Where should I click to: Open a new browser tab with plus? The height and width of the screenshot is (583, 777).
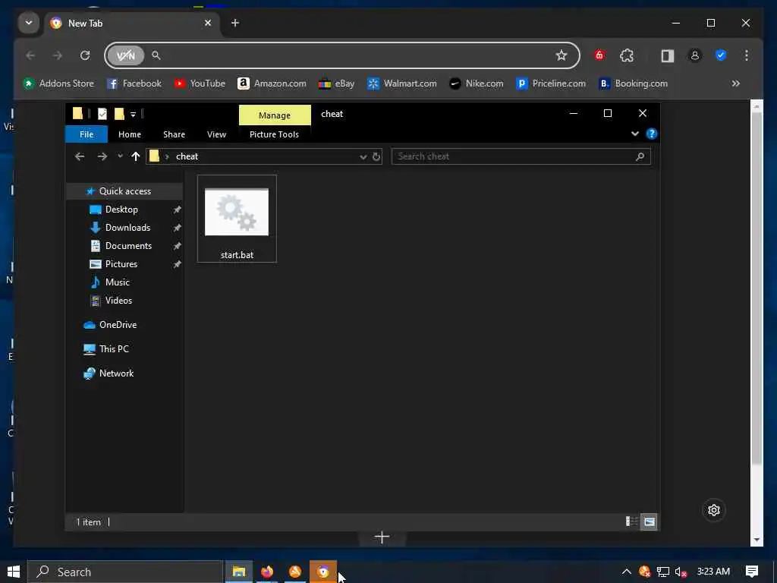point(235,23)
